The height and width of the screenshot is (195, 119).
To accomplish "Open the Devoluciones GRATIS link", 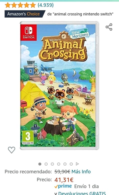I will pos(82,193).
